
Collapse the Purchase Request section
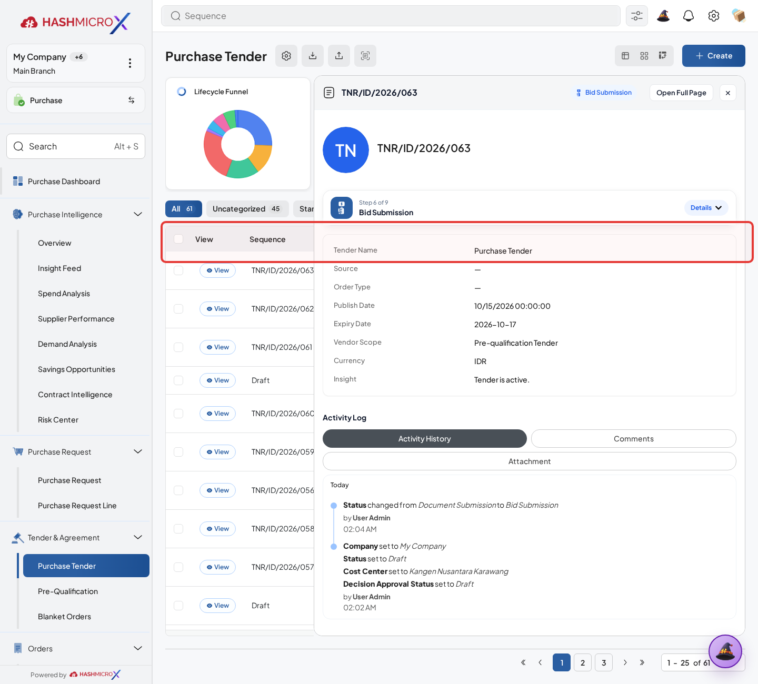(x=138, y=451)
